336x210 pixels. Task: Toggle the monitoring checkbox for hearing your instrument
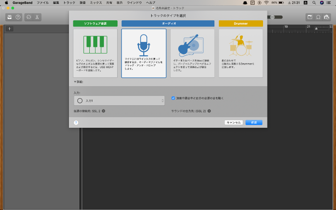173,98
